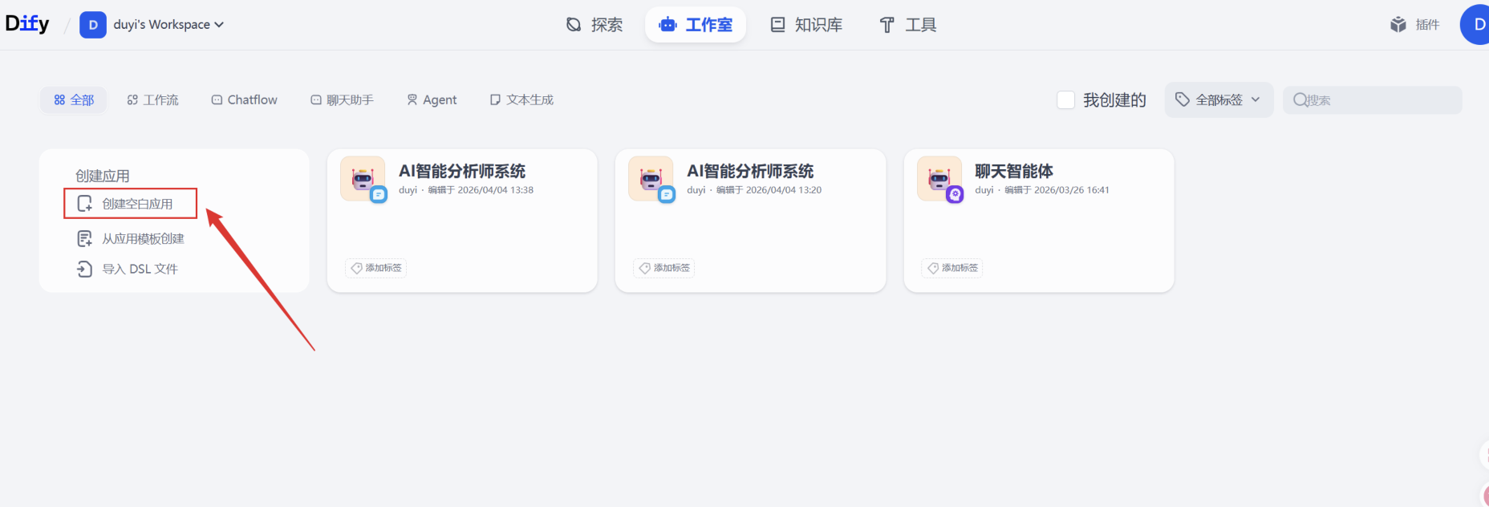
Task: Add a tag to the 13:38 edited app
Action: tap(376, 268)
